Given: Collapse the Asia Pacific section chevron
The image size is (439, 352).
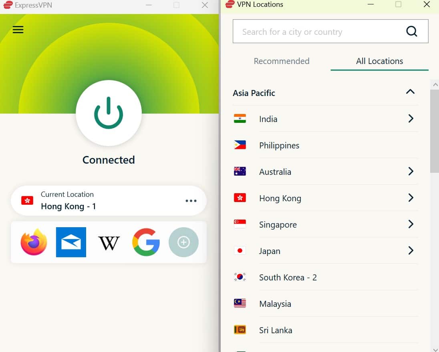Looking at the screenshot, I should coord(410,92).
